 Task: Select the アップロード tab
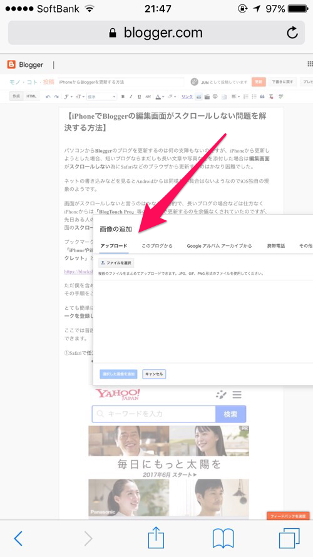tap(114, 246)
